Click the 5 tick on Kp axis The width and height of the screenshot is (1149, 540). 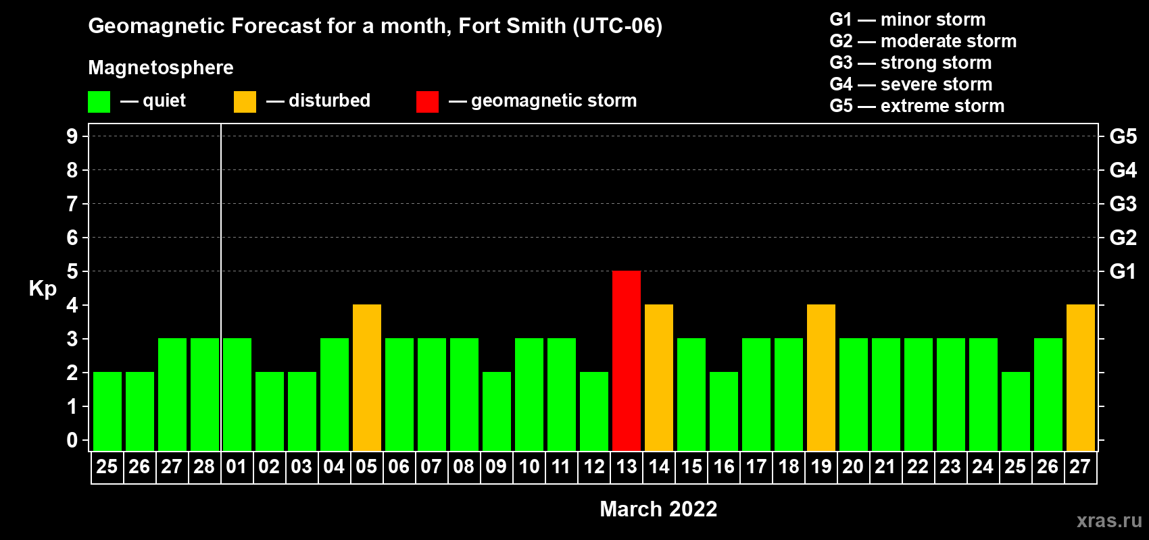[x=72, y=271]
